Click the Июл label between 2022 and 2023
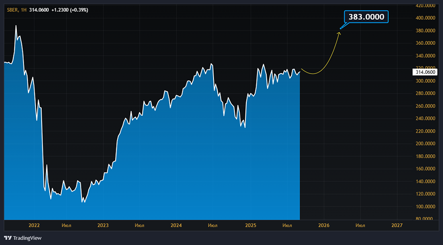The width and height of the screenshot is (443, 245). click(66, 225)
